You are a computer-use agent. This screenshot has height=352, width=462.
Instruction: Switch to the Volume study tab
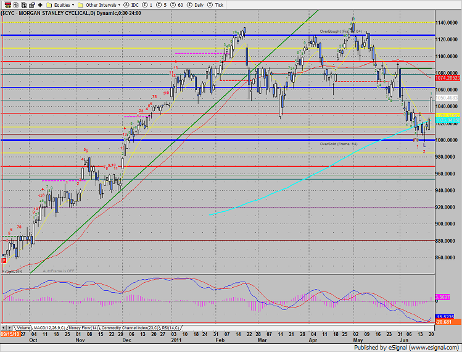tap(23, 328)
